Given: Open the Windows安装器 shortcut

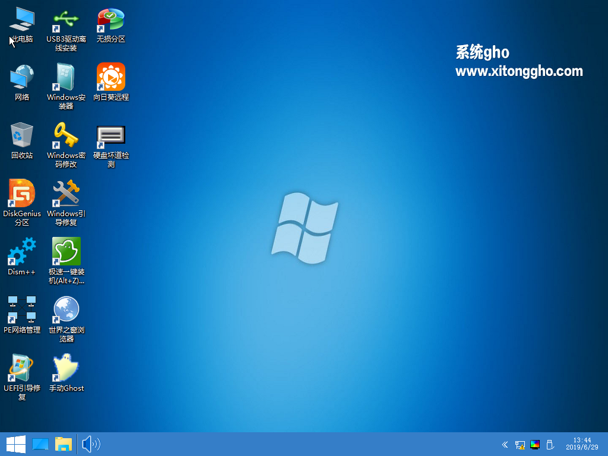Looking at the screenshot, I should [66, 87].
